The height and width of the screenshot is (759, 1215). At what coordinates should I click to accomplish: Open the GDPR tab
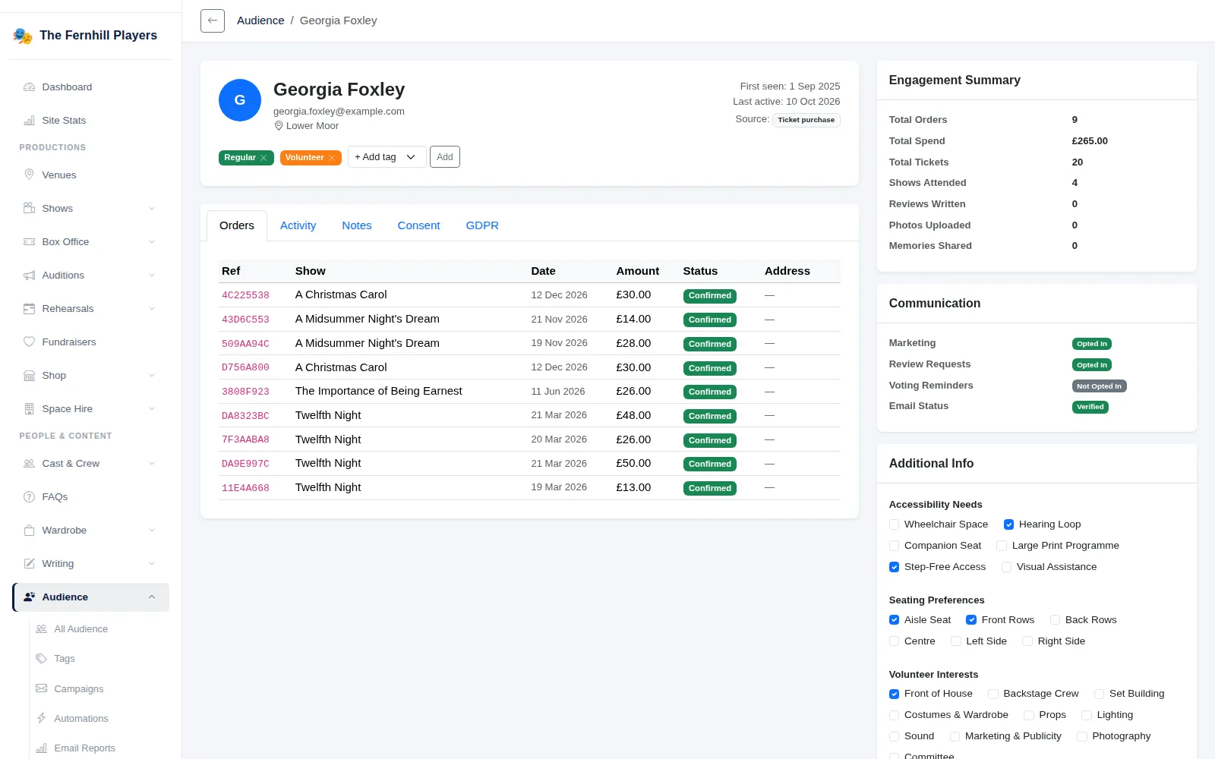point(482,225)
